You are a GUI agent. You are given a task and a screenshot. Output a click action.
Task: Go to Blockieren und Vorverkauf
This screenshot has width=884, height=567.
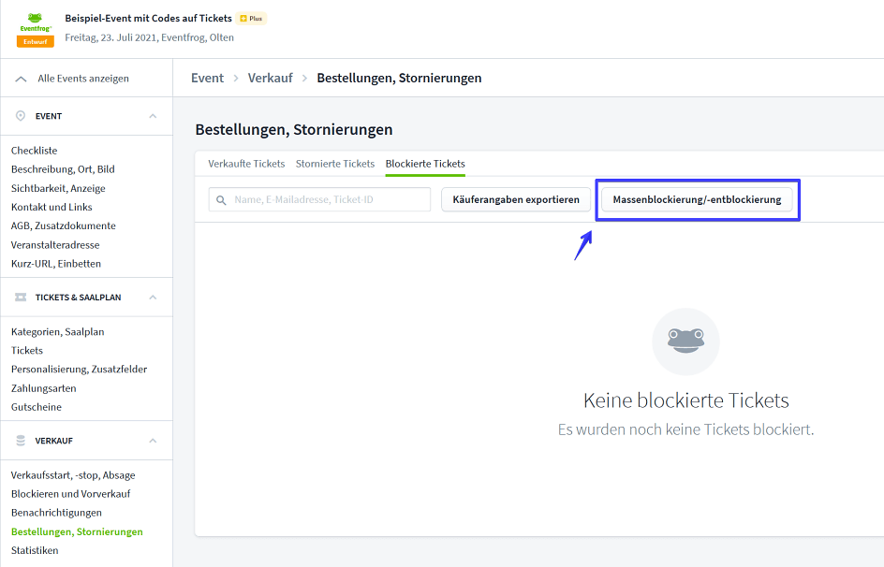point(70,494)
